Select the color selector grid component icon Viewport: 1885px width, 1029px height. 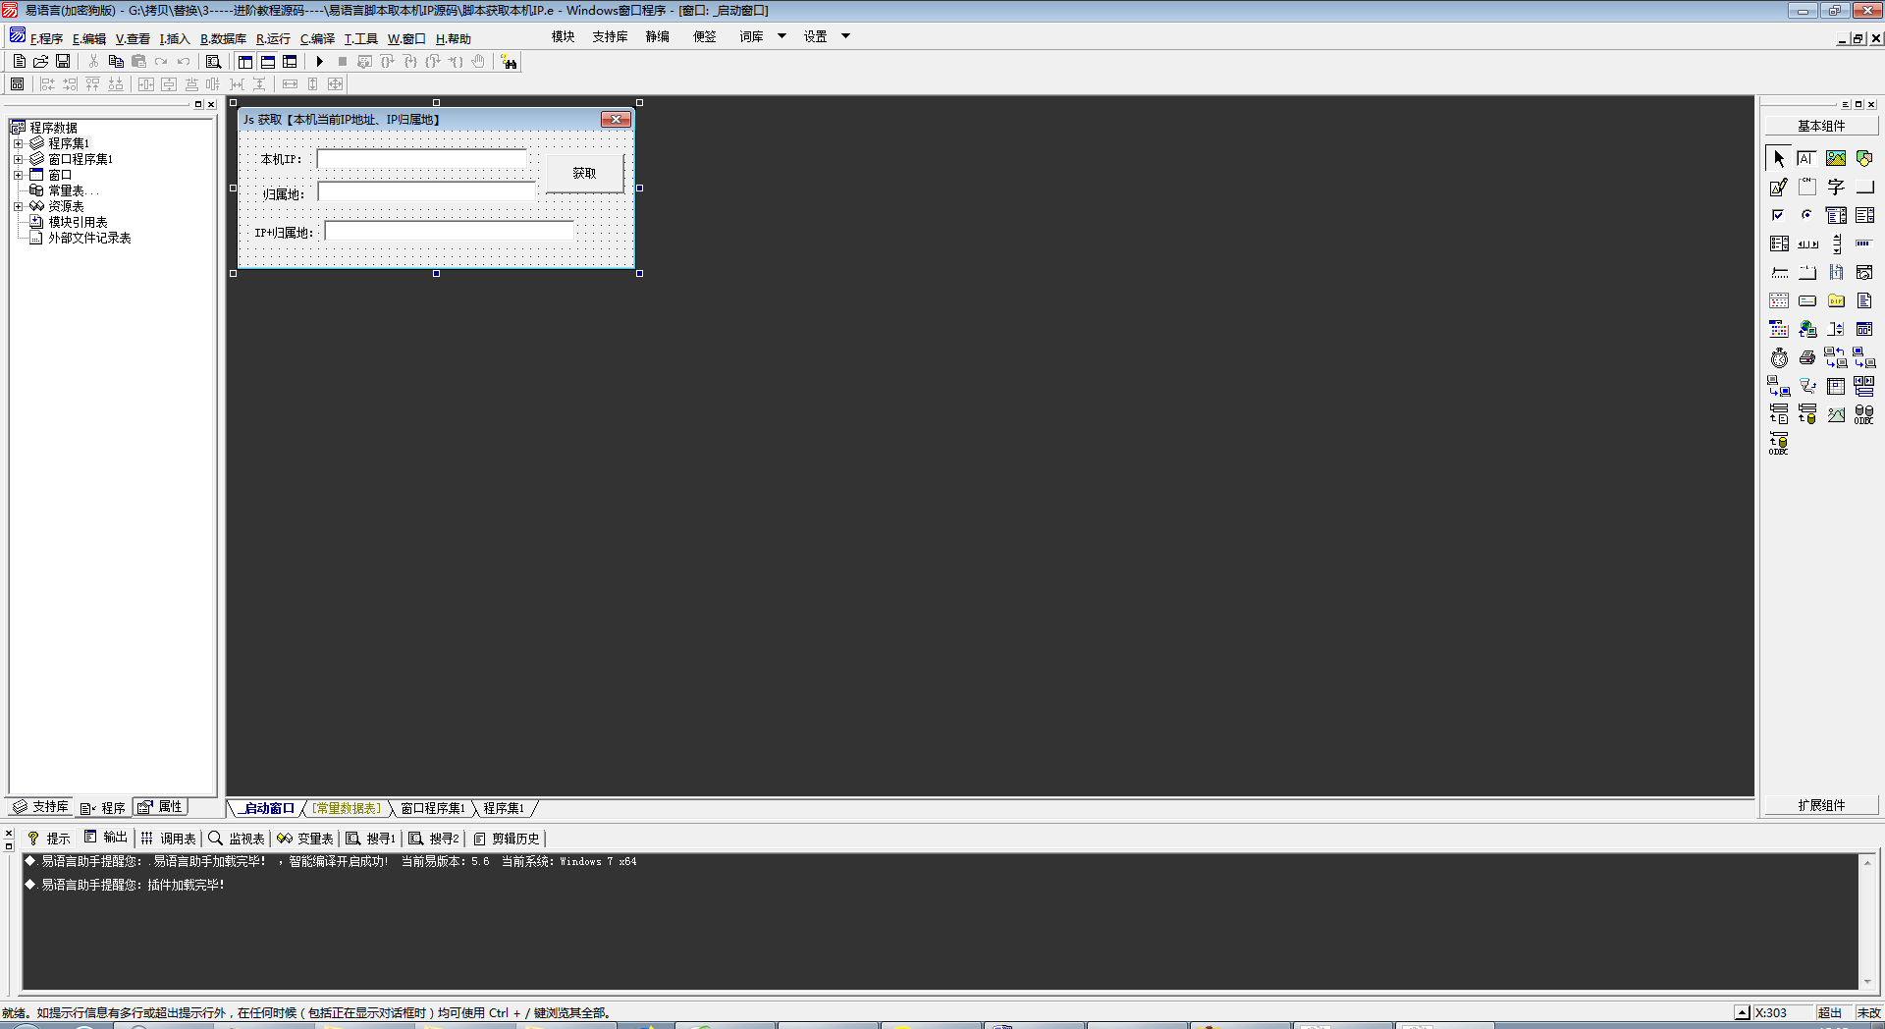(x=1779, y=329)
